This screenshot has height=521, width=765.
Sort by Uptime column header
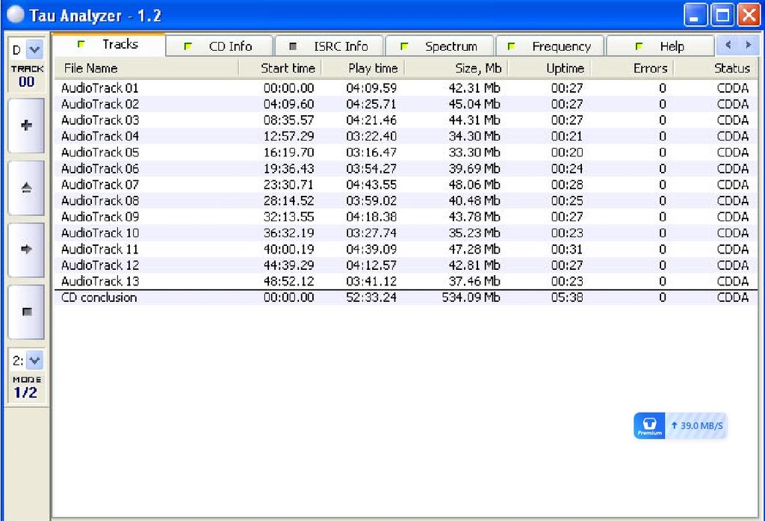[x=549, y=68]
